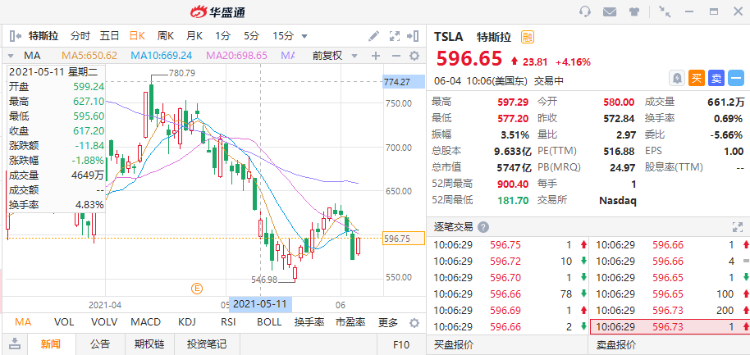The height and width of the screenshot is (355, 750).
Task: Click the shrink window arrows icon
Action: (x=665, y=11)
